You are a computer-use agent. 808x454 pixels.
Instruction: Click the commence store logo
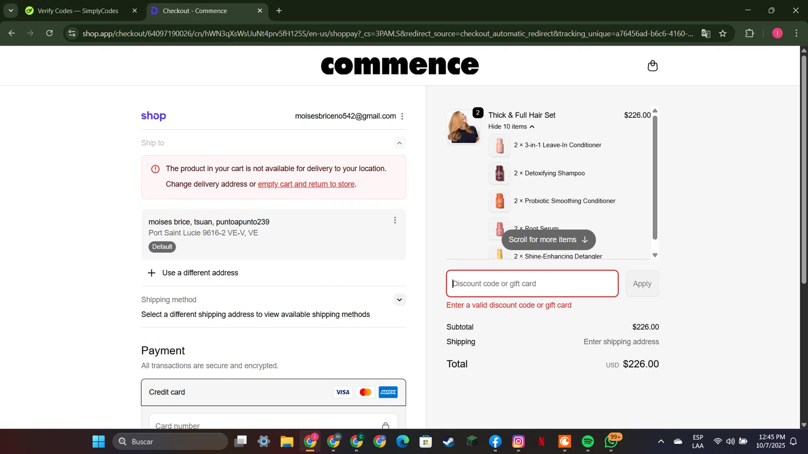click(400, 66)
